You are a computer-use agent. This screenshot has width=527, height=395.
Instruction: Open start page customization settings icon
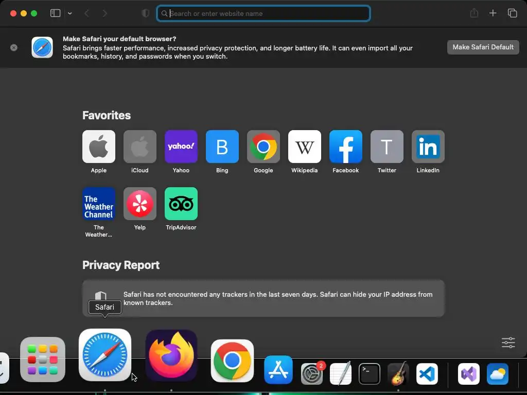[508, 343]
